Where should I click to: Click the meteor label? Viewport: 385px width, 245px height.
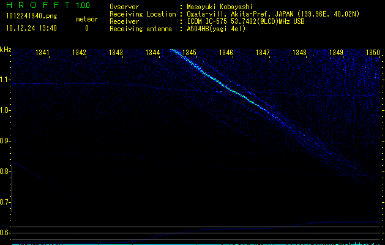pos(87,19)
